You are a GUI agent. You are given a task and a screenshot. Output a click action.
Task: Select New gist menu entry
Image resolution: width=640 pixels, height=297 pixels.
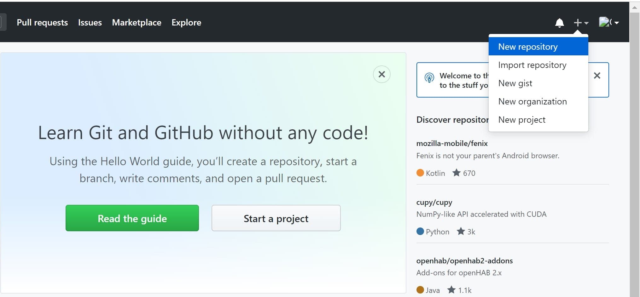(515, 83)
